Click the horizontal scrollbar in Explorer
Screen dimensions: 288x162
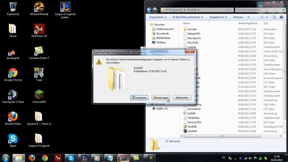222,136
